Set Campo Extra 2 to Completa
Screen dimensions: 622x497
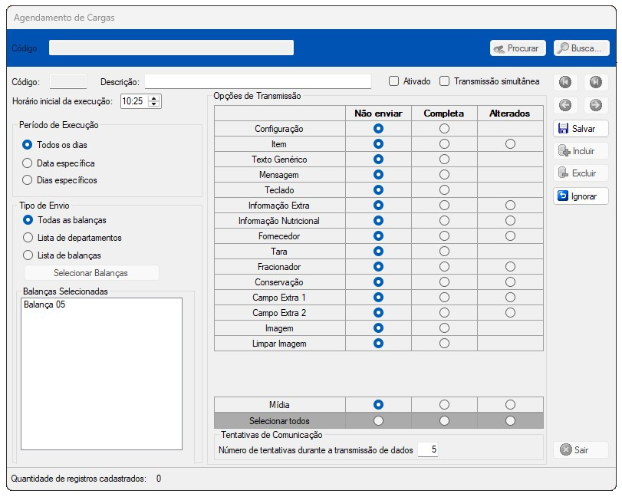[444, 313]
